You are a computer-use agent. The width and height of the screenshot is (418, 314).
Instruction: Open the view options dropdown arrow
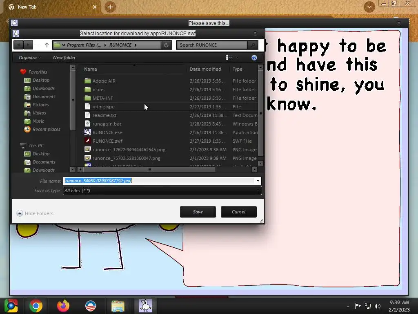tap(237, 58)
